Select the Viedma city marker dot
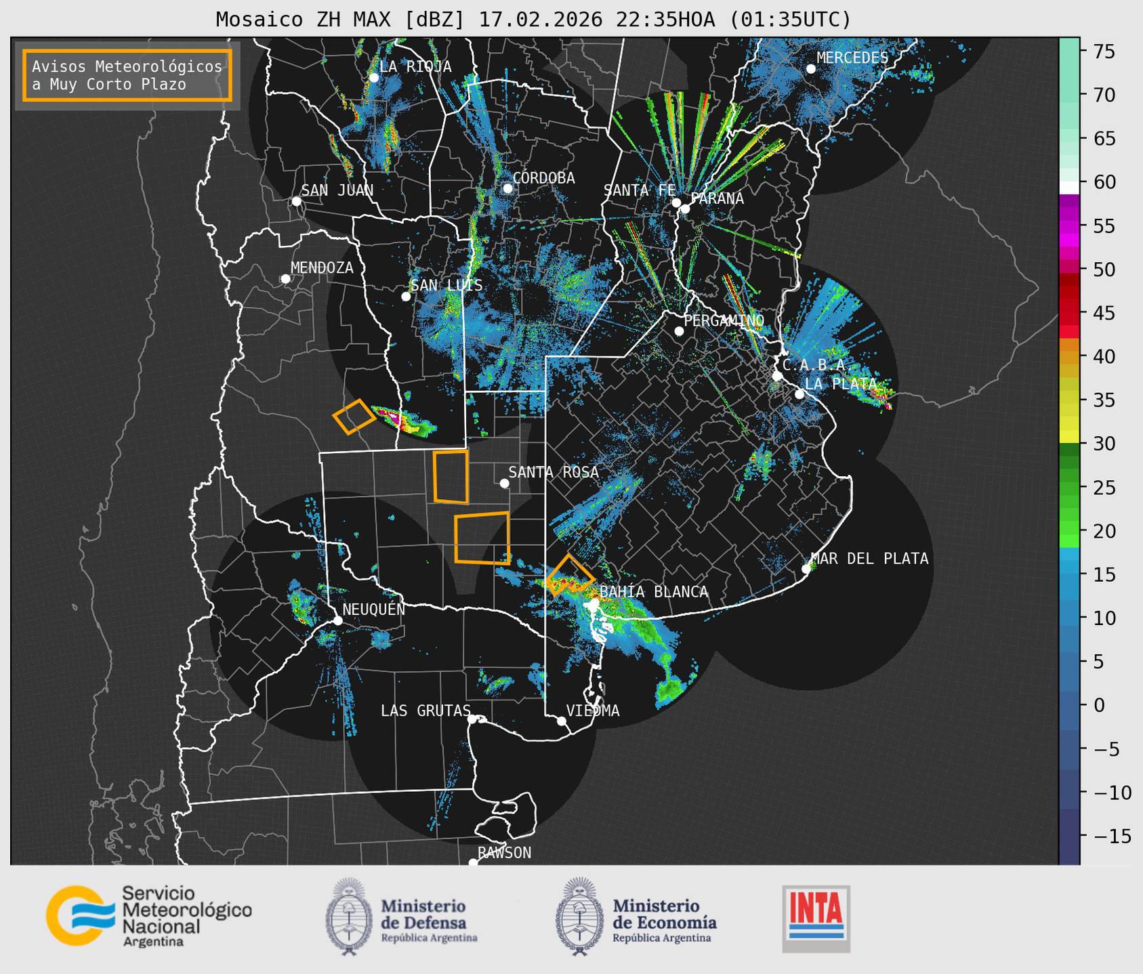 561,721
